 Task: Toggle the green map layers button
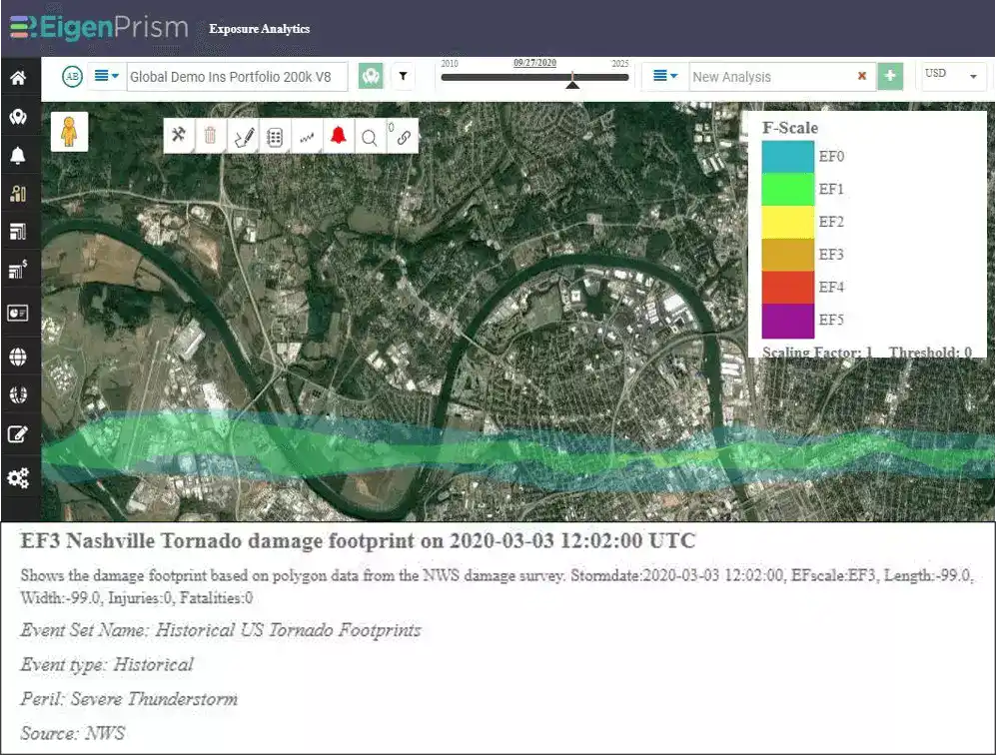click(x=371, y=76)
